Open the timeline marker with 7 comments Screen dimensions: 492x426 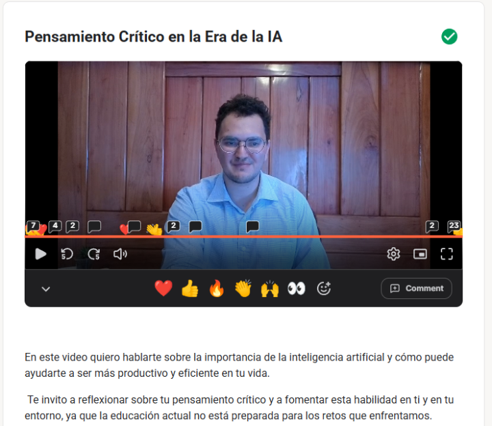tap(33, 226)
